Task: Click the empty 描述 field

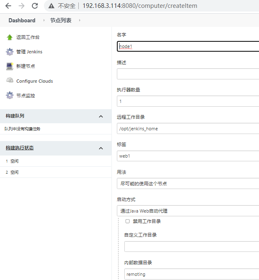Action: (188, 74)
